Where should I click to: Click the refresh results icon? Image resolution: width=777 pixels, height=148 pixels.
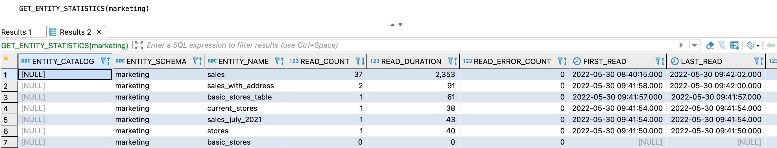click(x=750, y=45)
